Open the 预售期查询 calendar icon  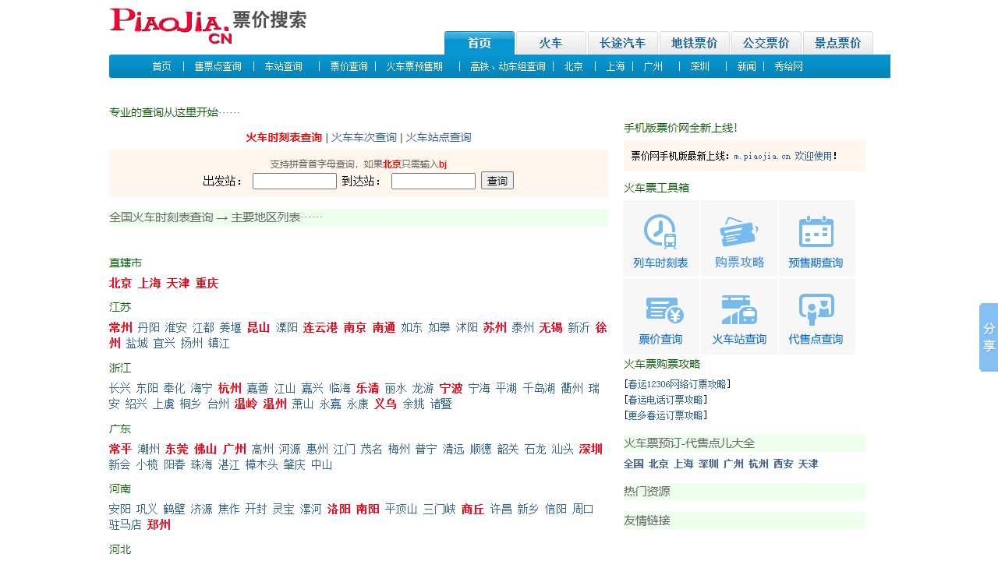click(x=816, y=232)
